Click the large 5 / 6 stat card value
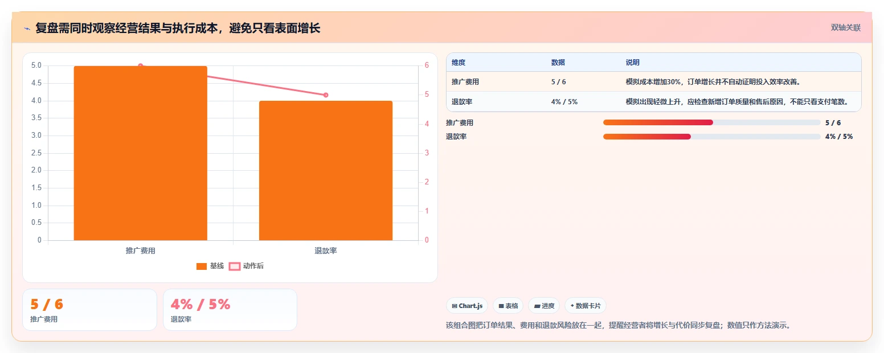This screenshot has height=353, width=884. click(x=47, y=305)
